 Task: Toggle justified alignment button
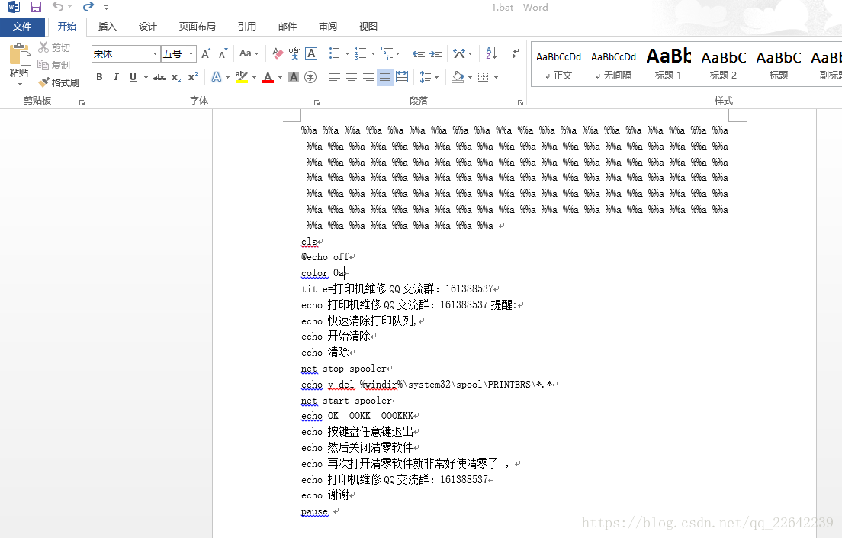pyautogui.click(x=385, y=77)
